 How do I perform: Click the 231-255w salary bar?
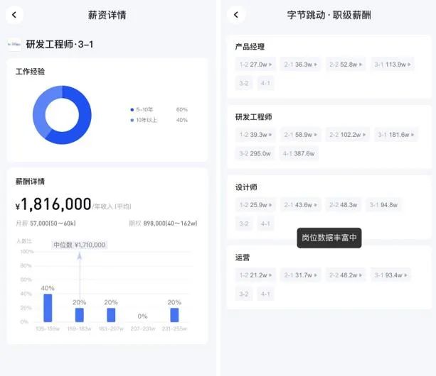click(x=174, y=314)
